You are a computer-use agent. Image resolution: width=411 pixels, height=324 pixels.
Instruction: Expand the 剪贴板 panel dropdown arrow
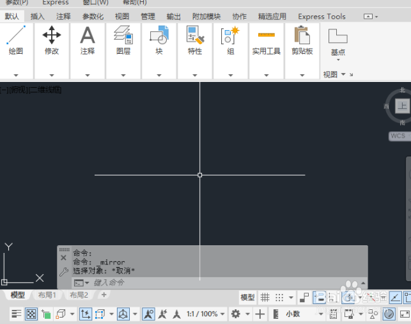click(x=302, y=76)
